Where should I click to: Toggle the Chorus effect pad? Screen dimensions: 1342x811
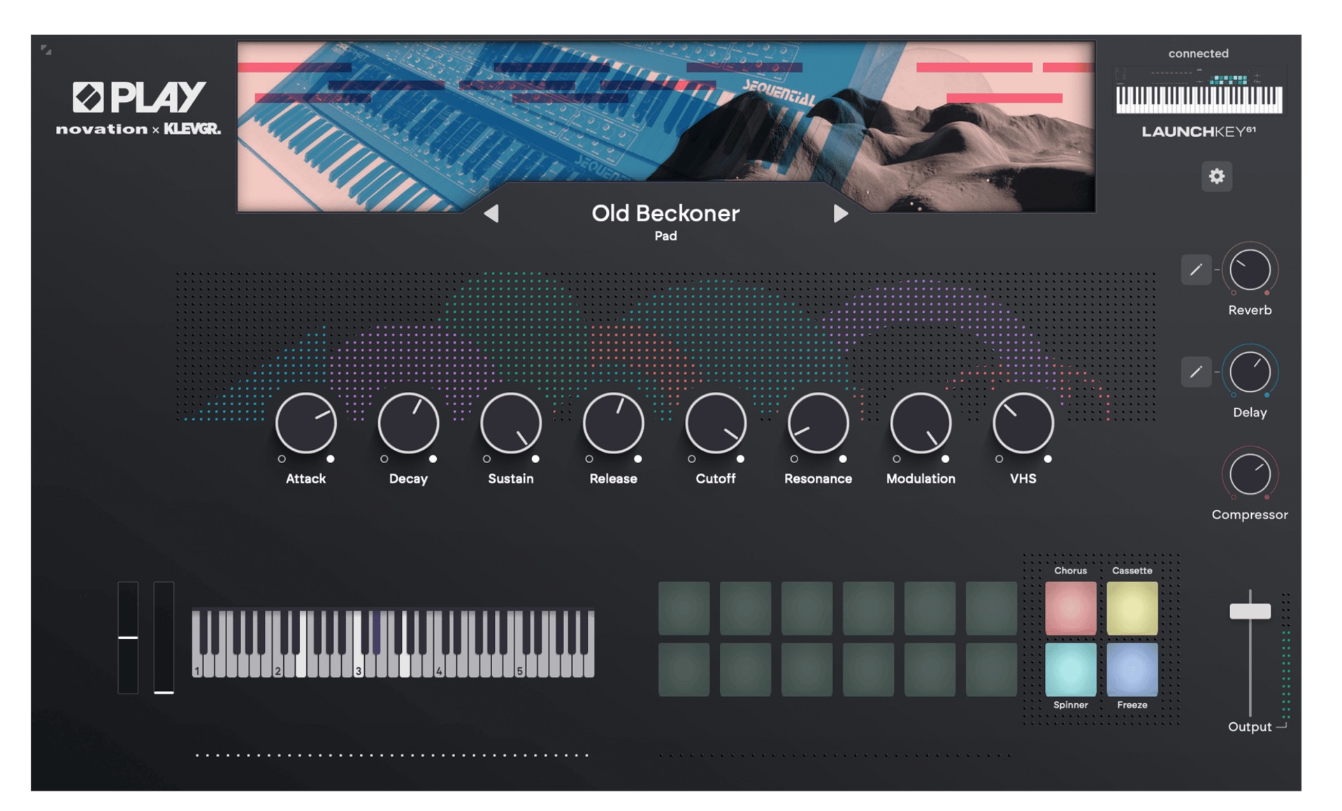(1070, 608)
